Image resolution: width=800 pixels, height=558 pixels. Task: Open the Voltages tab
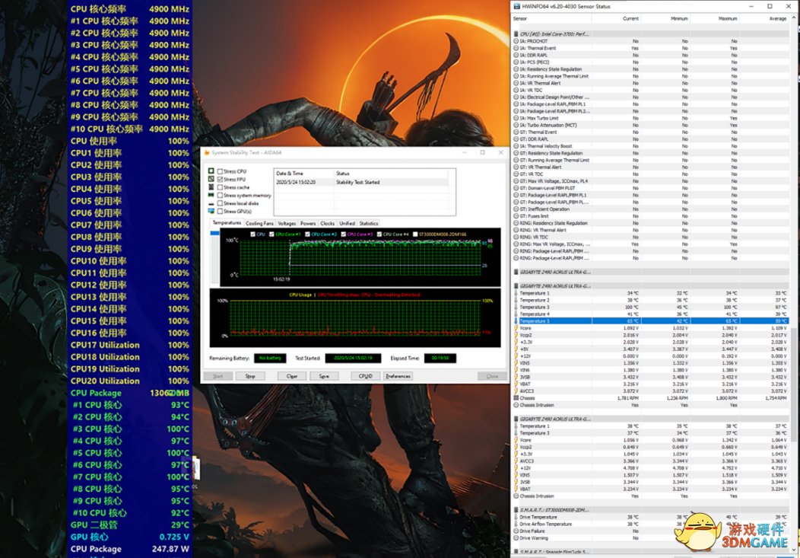coord(287,223)
